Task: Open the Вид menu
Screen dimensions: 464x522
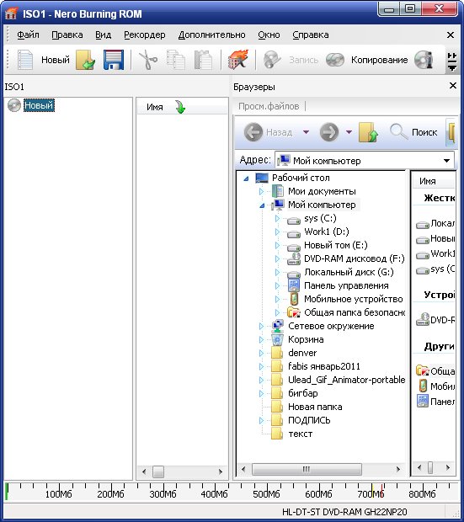Action: (104, 35)
